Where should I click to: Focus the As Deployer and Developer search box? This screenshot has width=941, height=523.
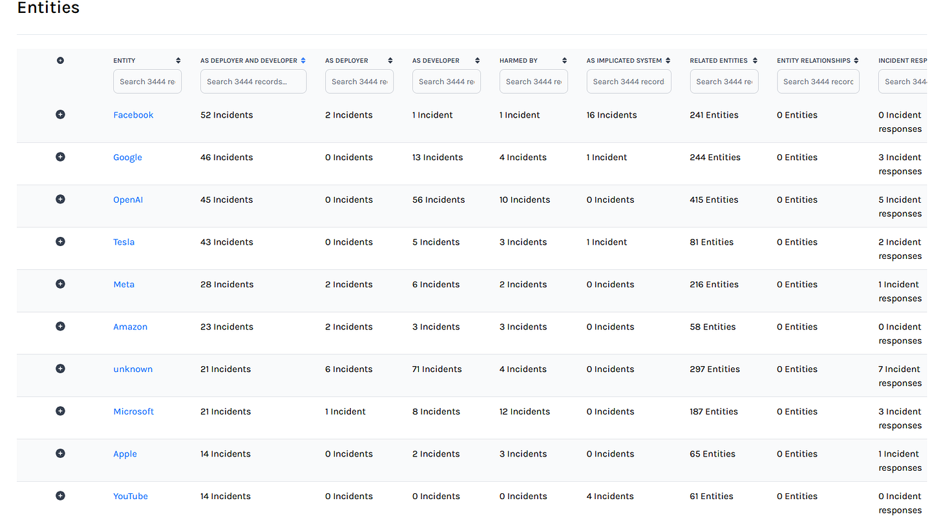point(253,81)
